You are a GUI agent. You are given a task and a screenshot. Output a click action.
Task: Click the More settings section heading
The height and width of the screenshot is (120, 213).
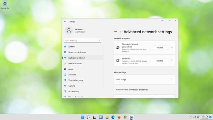tap(120, 72)
